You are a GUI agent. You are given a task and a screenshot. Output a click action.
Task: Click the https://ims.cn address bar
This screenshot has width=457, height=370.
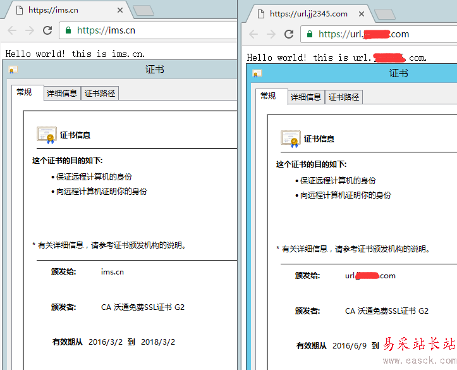coord(148,30)
